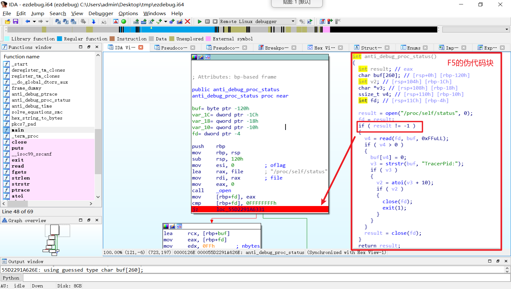Viewport: 511px width, 289px height.
Task: Click the convert to data icon
Action: point(144,21)
